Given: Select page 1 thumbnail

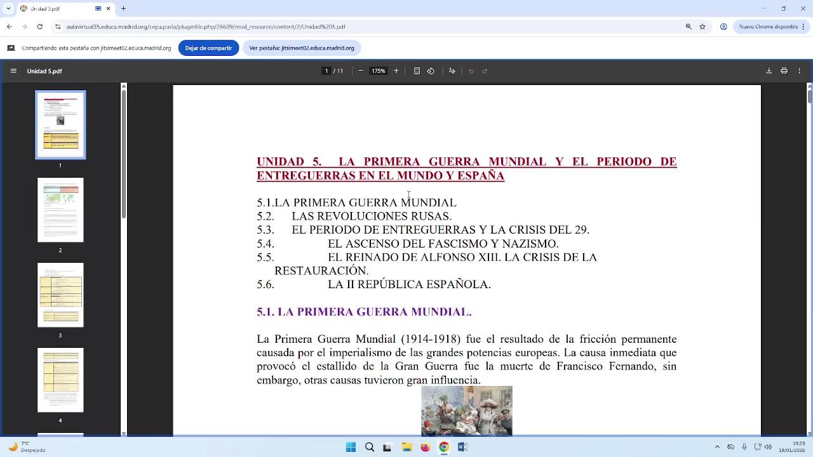Looking at the screenshot, I should pyautogui.click(x=60, y=125).
